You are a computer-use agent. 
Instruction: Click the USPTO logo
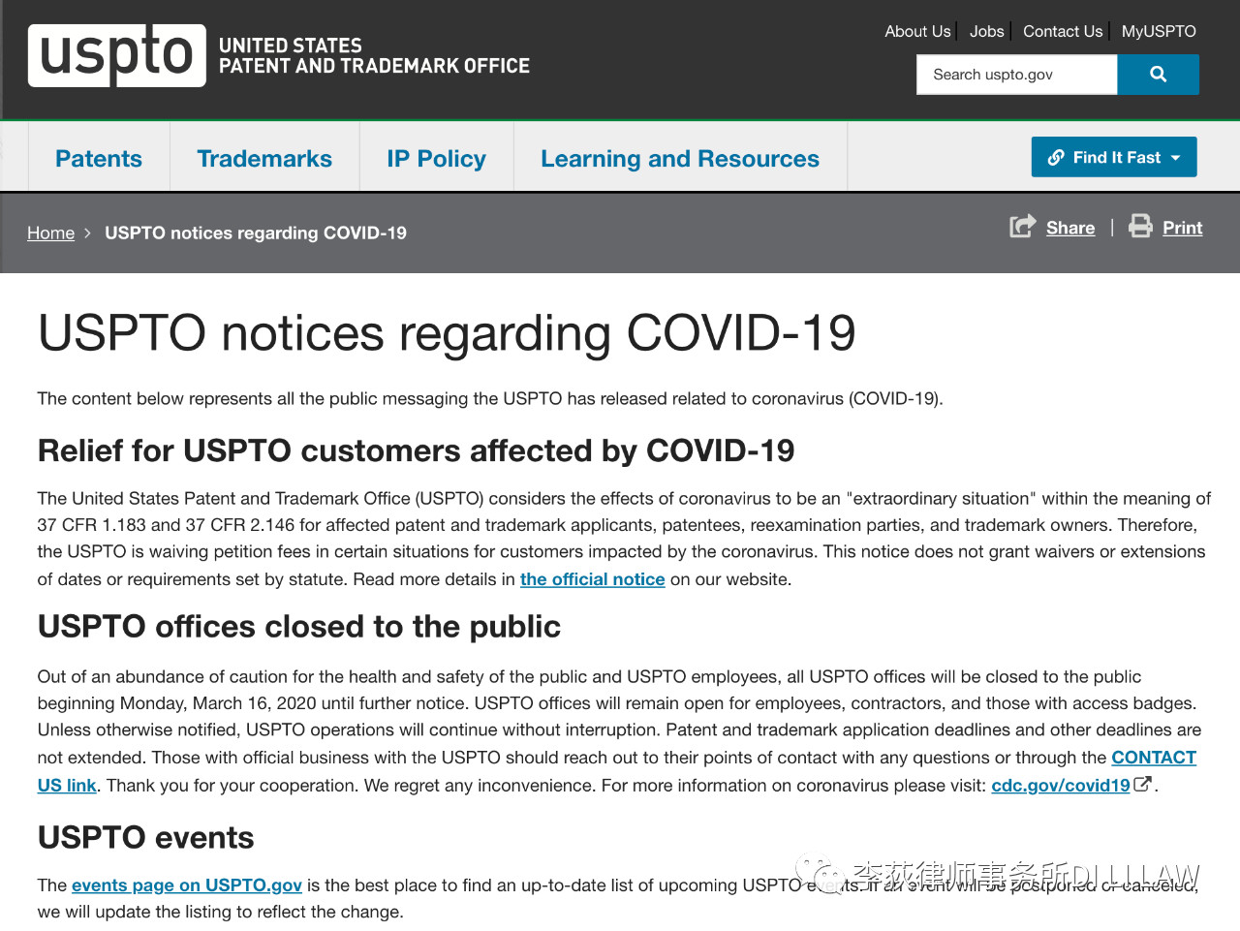tap(117, 55)
